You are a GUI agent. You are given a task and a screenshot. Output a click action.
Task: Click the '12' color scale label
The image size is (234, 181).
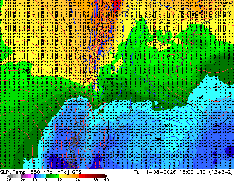[60, 180]
